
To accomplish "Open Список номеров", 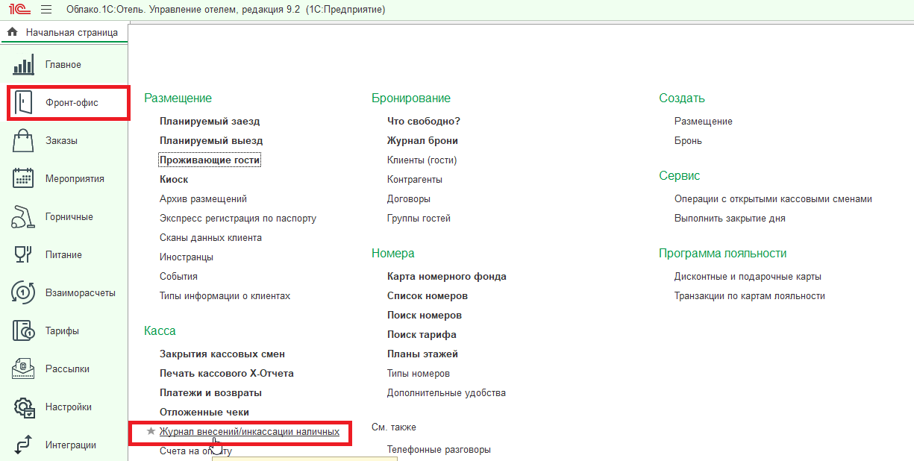I will tap(428, 295).
